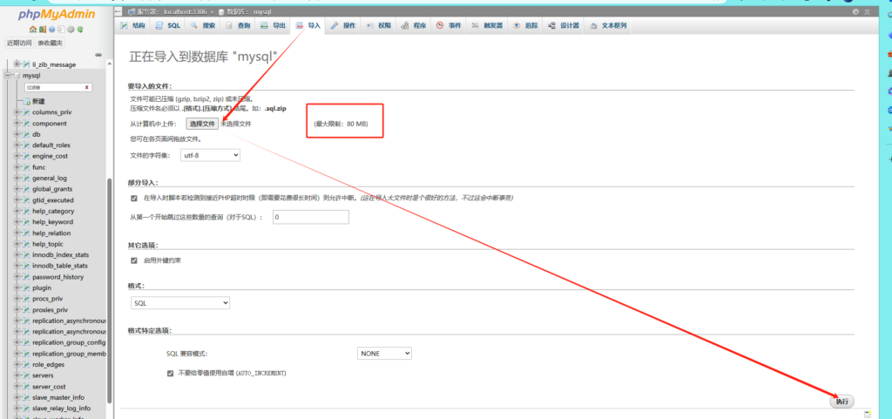Viewport: 892px width, 419px height.
Task: Click the log out door icon
Action: [43, 29]
